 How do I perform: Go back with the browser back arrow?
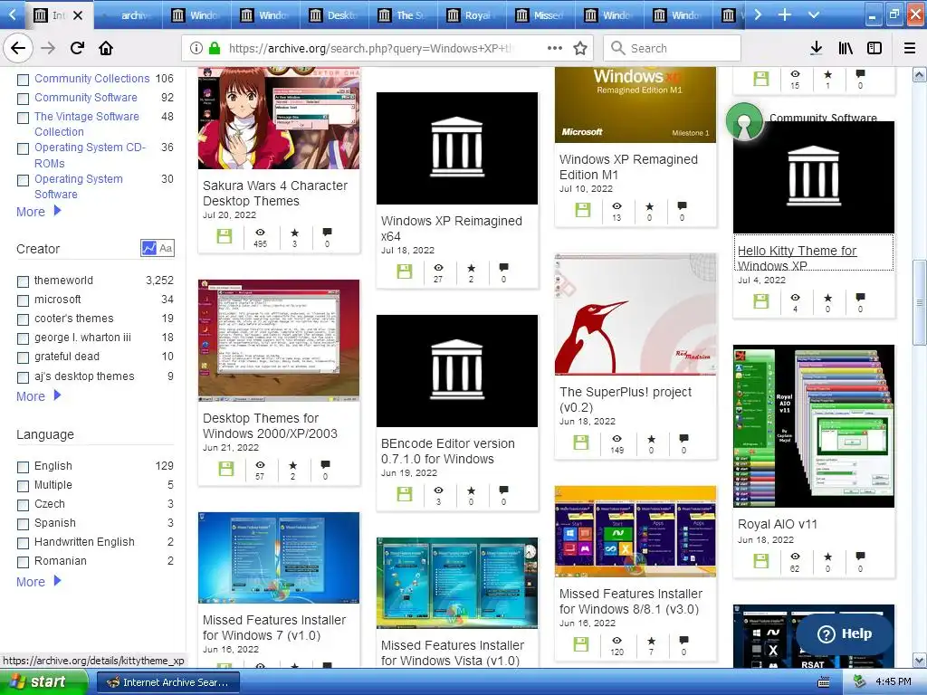(18, 48)
